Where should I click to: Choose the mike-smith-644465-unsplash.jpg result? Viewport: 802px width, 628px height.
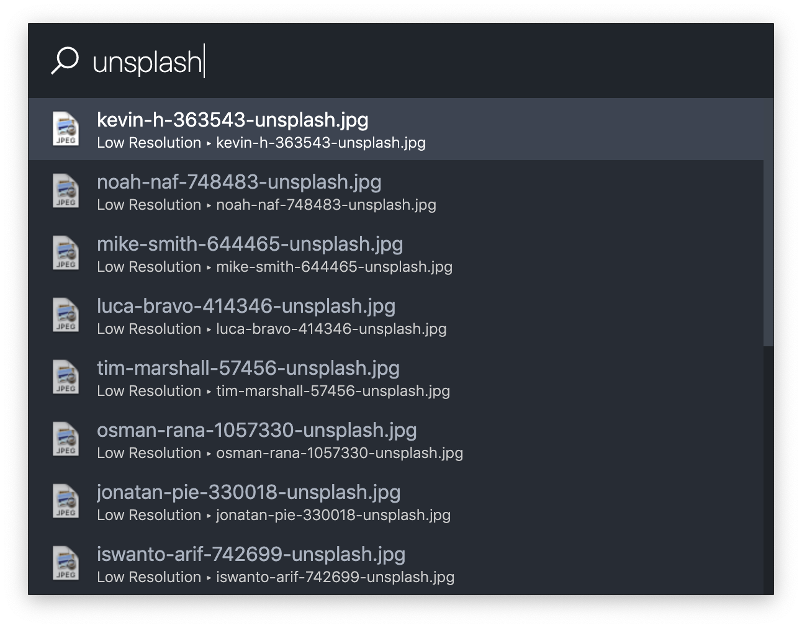(395, 253)
